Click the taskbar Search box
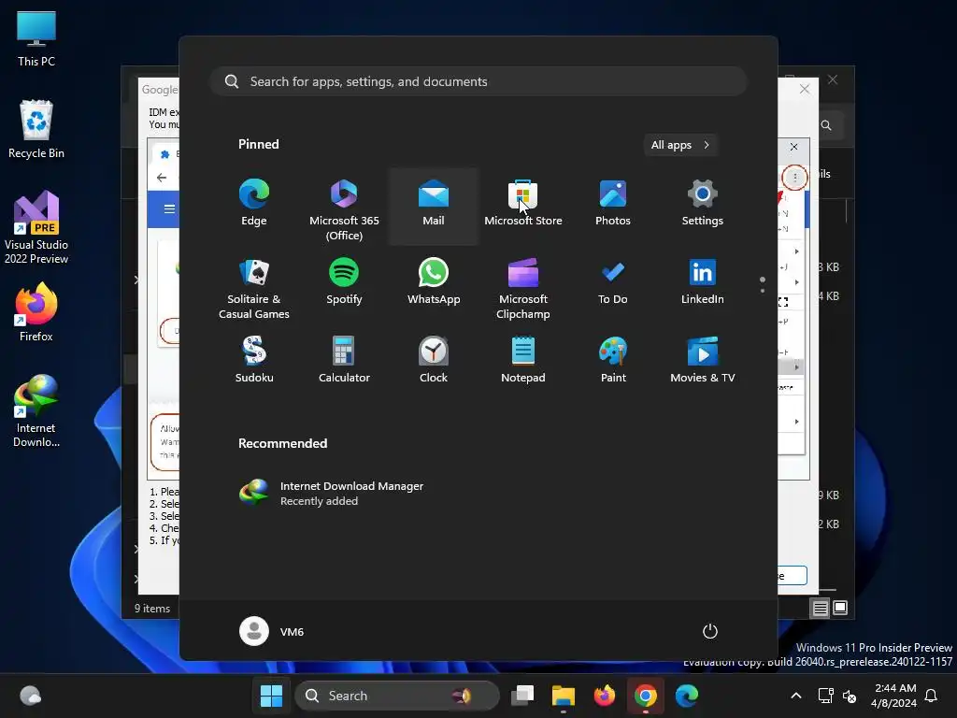957x718 pixels. coord(396,696)
